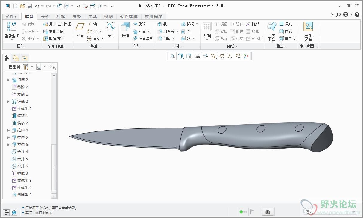Open the 文件 menu
This screenshot has width=363, height=218.
point(11,17)
